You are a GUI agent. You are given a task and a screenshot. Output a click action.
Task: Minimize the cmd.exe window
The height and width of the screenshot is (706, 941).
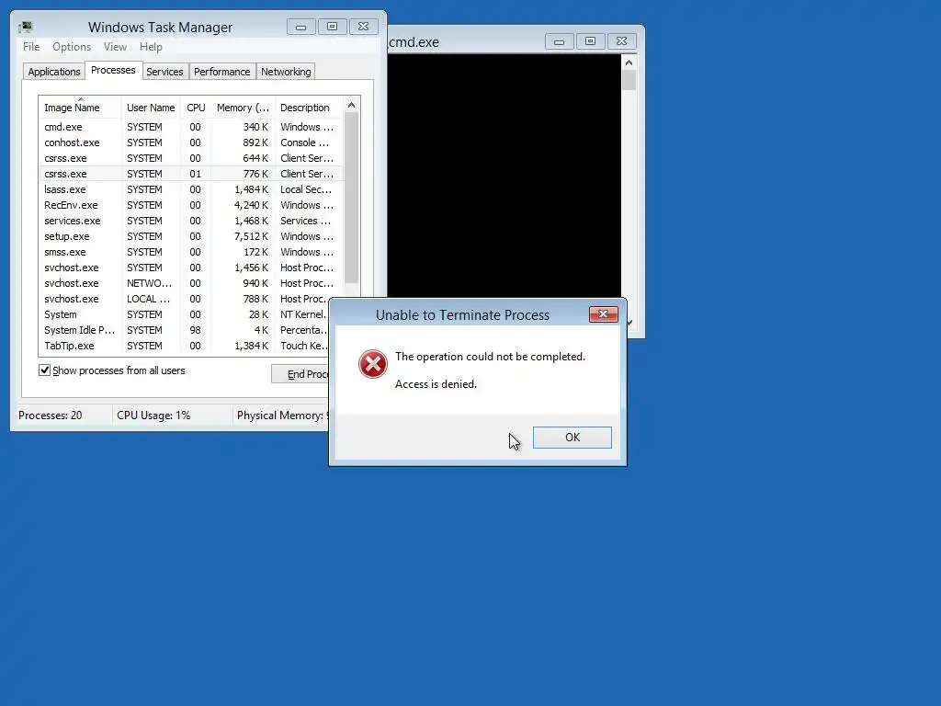(x=559, y=41)
